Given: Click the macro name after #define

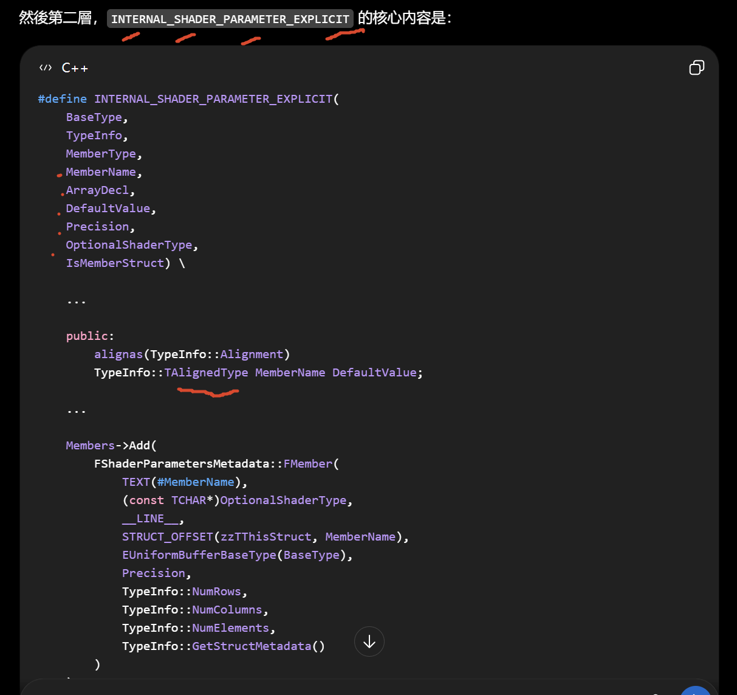Looking at the screenshot, I should [x=213, y=99].
